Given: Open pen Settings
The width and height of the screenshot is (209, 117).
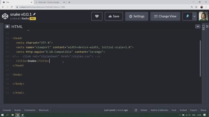Looking at the screenshot, I should 137,16.
